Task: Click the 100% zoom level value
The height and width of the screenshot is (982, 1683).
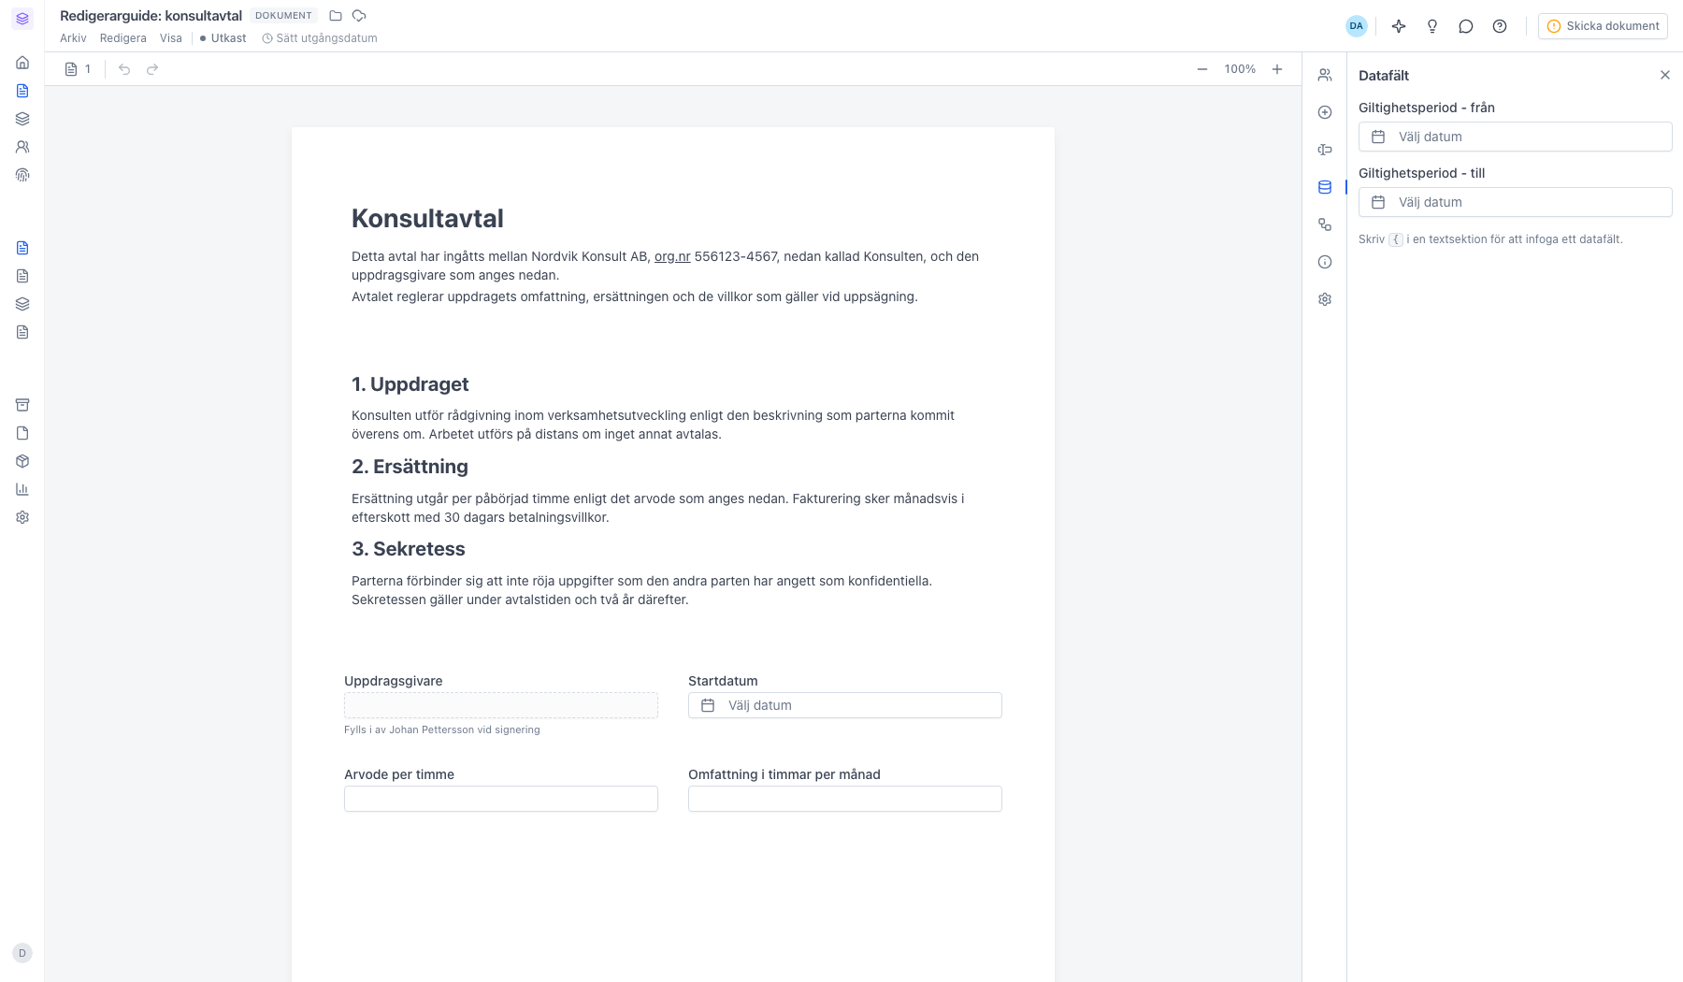Action: 1240,69
